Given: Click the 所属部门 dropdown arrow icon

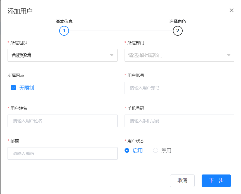Looking at the screenshot, I should point(229,55).
